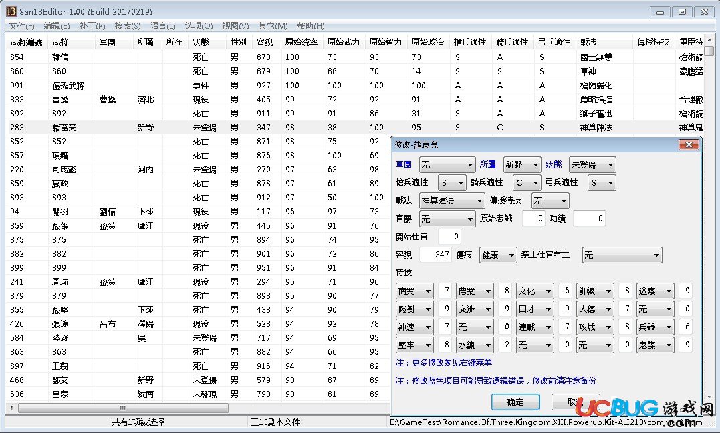Open the 禁止仕官君主 dropdown

point(622,255)
